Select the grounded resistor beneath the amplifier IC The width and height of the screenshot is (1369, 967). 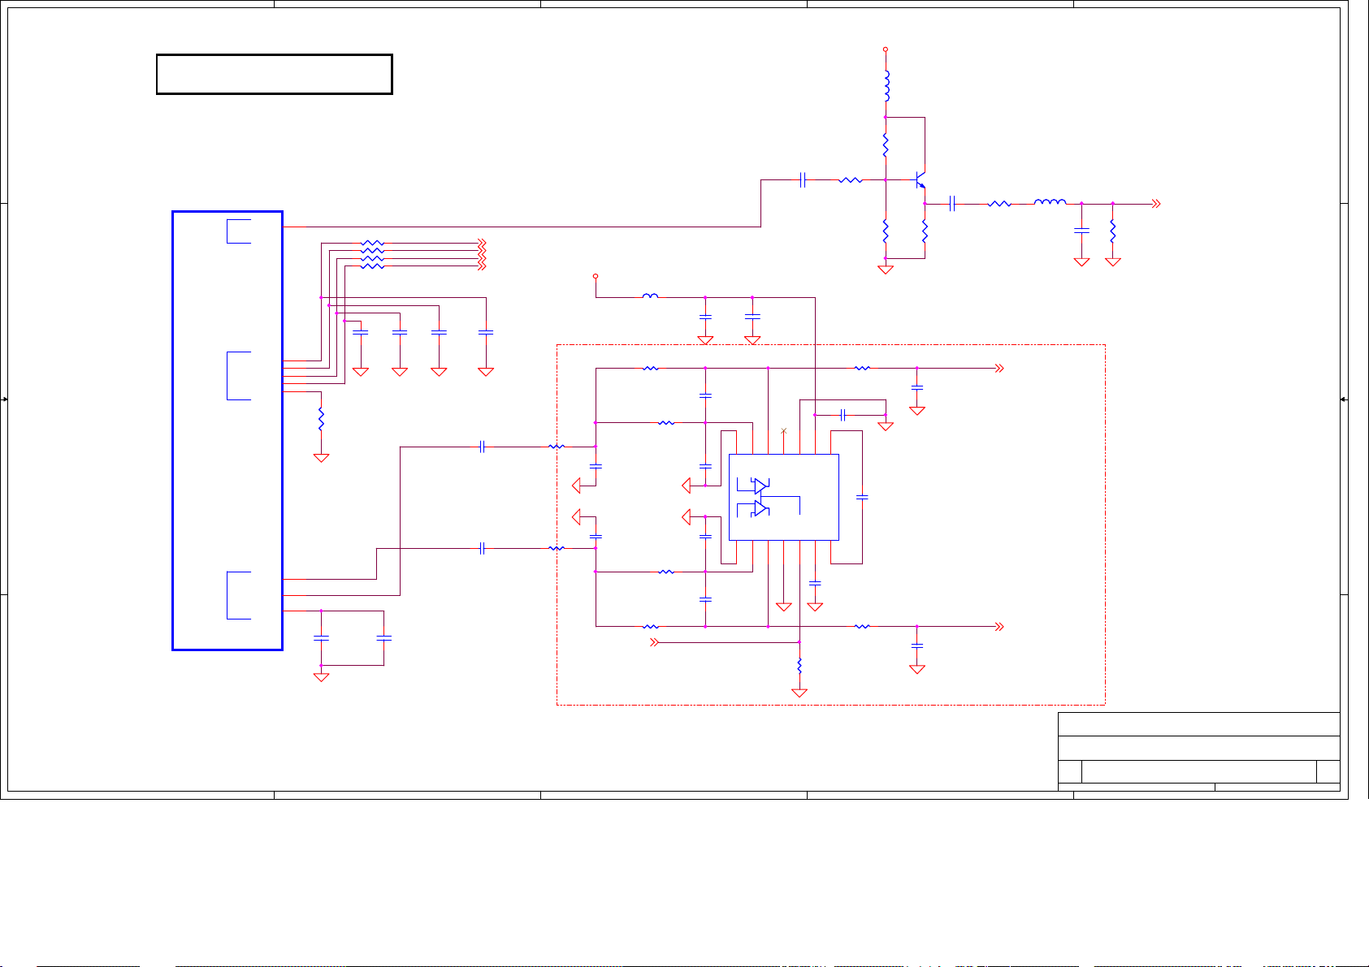pyautogui.click(x=799, y=666)
